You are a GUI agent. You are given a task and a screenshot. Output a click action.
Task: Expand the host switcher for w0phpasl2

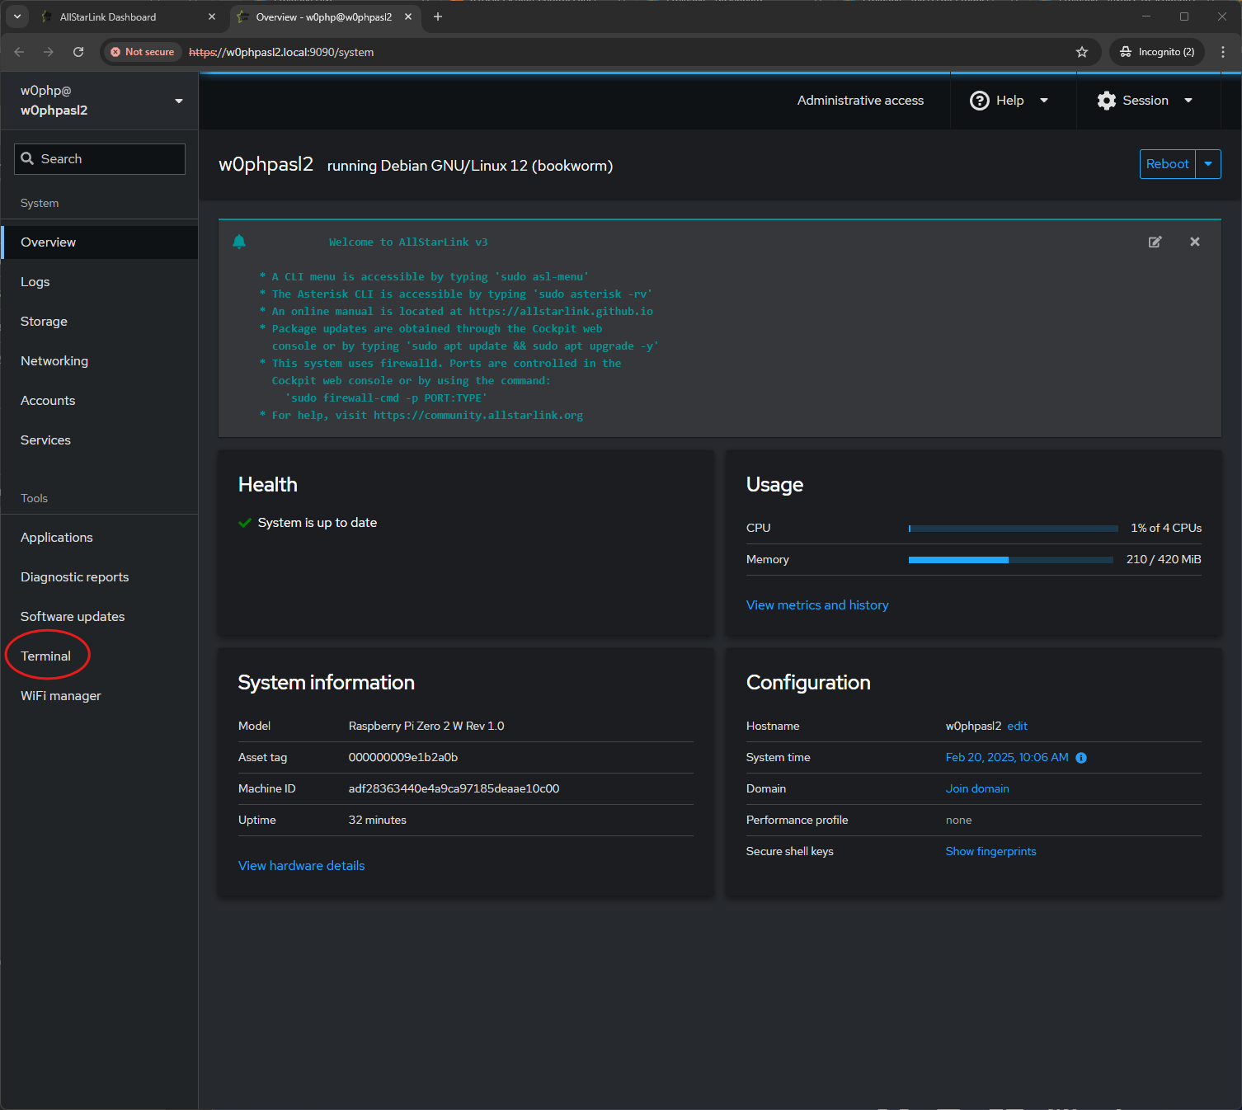click(179, 101)
